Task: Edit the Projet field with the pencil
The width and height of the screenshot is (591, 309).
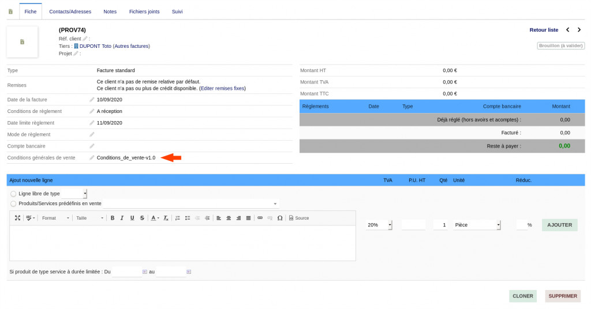Action: click(76, 54)
